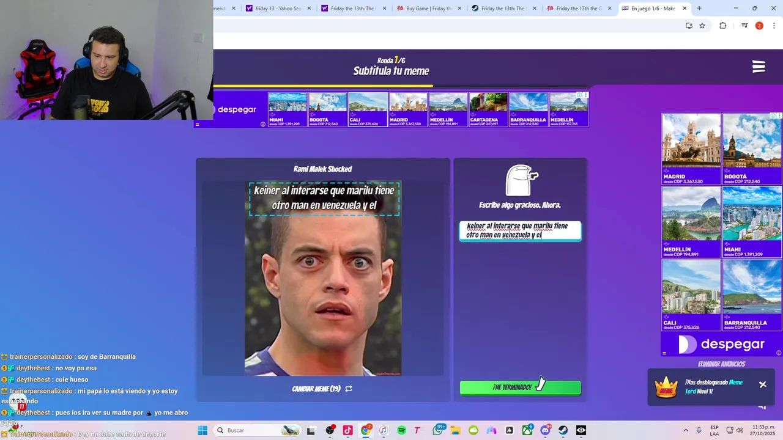Screen dimensions: 783x440
Task: Open the Barranquilla ad tile in the sidebar
Action: (752, 295)
